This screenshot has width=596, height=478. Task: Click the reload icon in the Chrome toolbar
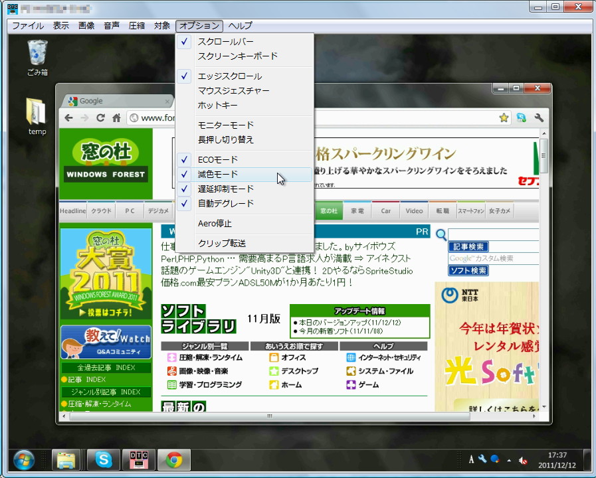point(100,118)
